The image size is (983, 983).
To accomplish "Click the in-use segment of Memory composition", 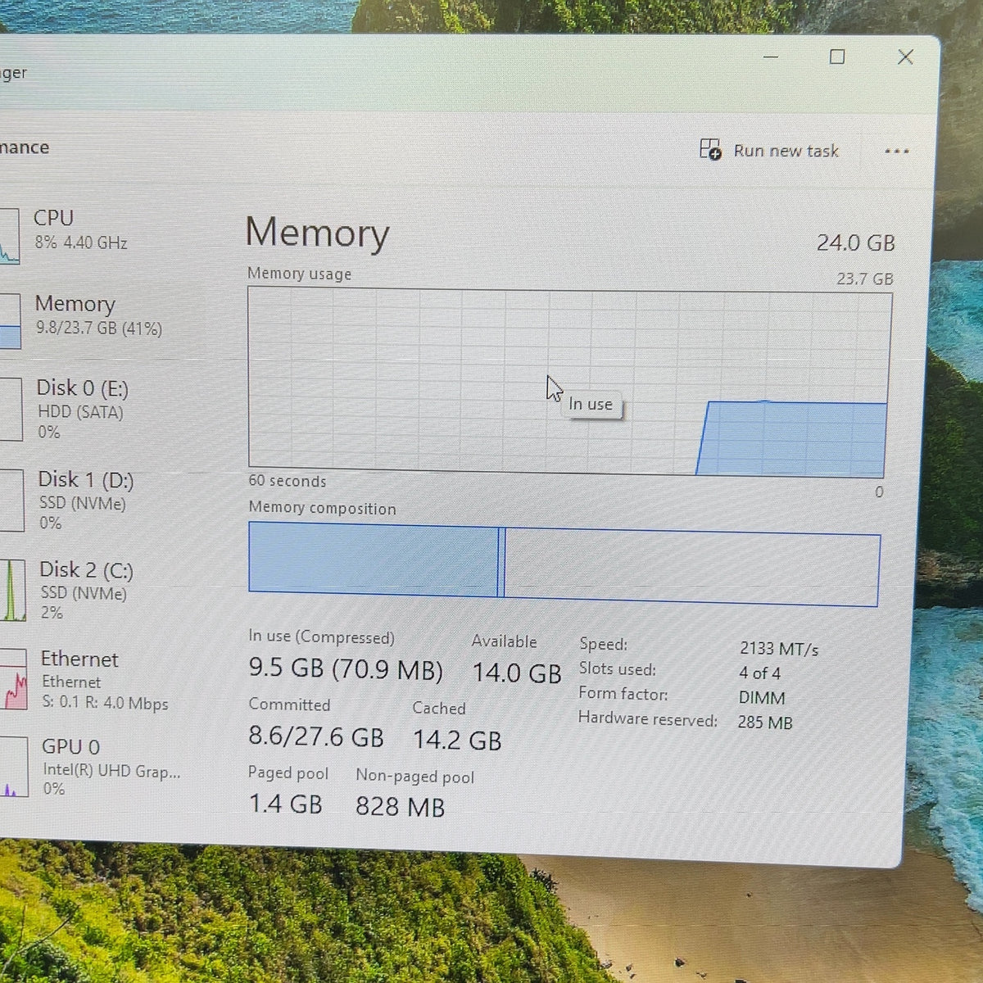I will pos(373,559).
